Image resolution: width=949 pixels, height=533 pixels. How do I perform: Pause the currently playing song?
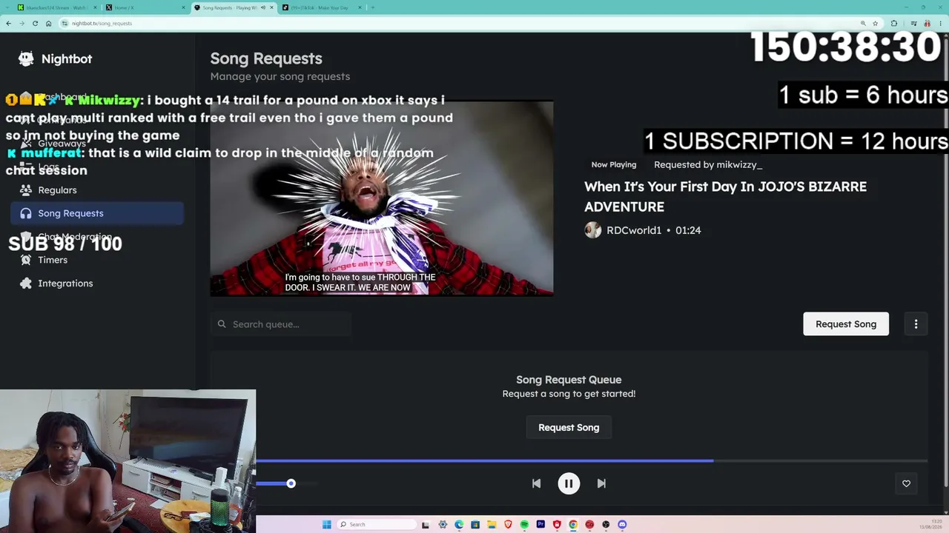569,483
